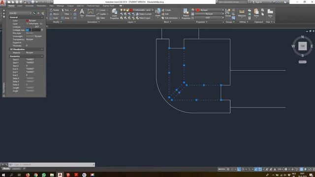Select the Scale tool
This screenshot has width=315, height=177.
[54, 18]
